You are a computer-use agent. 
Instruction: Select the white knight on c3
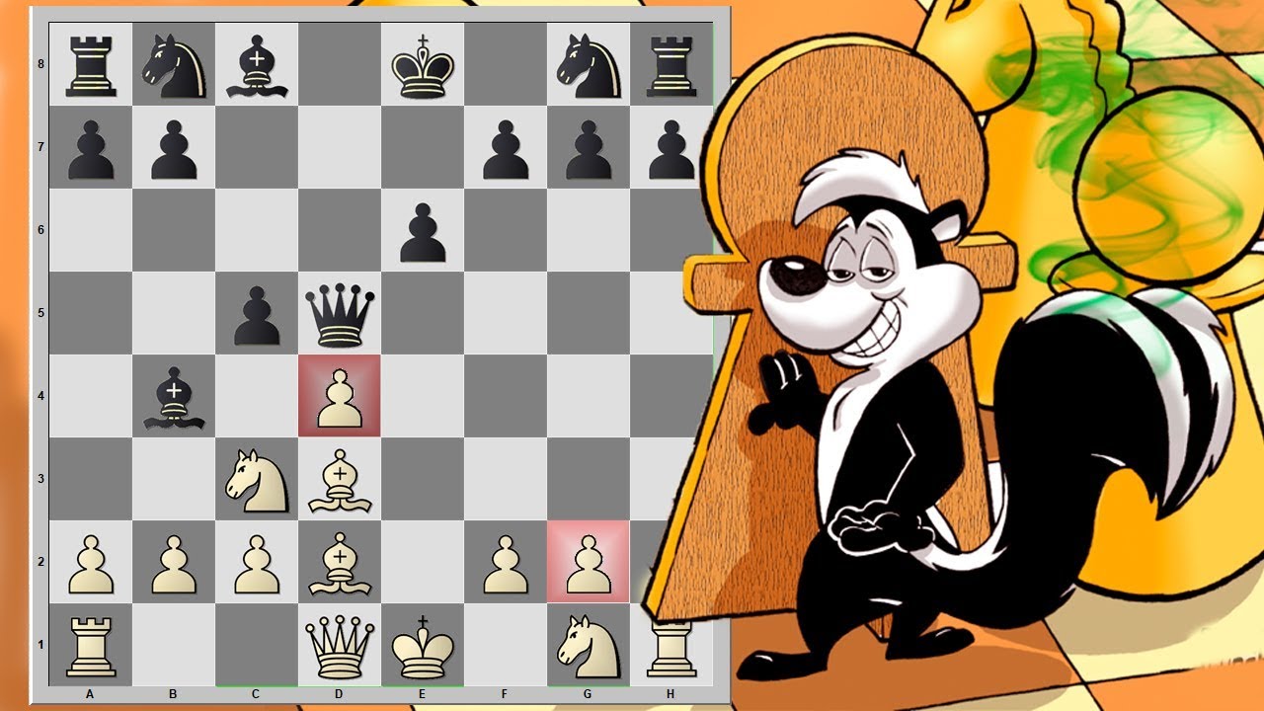[257, 480]
